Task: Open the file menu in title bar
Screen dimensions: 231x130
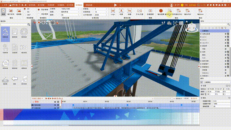Action: [4, 5]
